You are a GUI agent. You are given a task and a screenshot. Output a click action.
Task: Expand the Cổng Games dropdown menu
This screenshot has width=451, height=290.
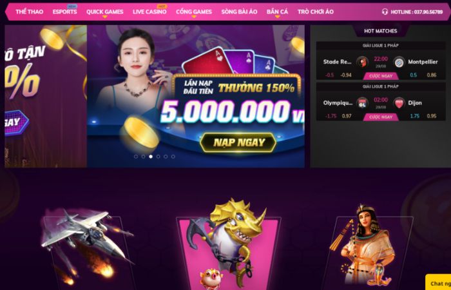pos(194,12)
